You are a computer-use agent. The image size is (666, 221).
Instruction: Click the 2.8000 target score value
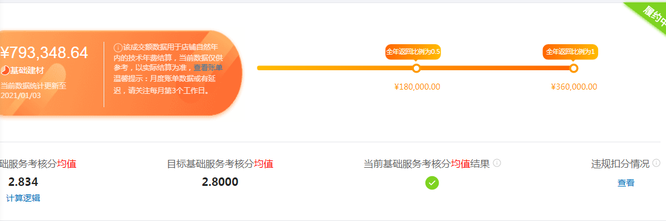(x=220, y=182)
